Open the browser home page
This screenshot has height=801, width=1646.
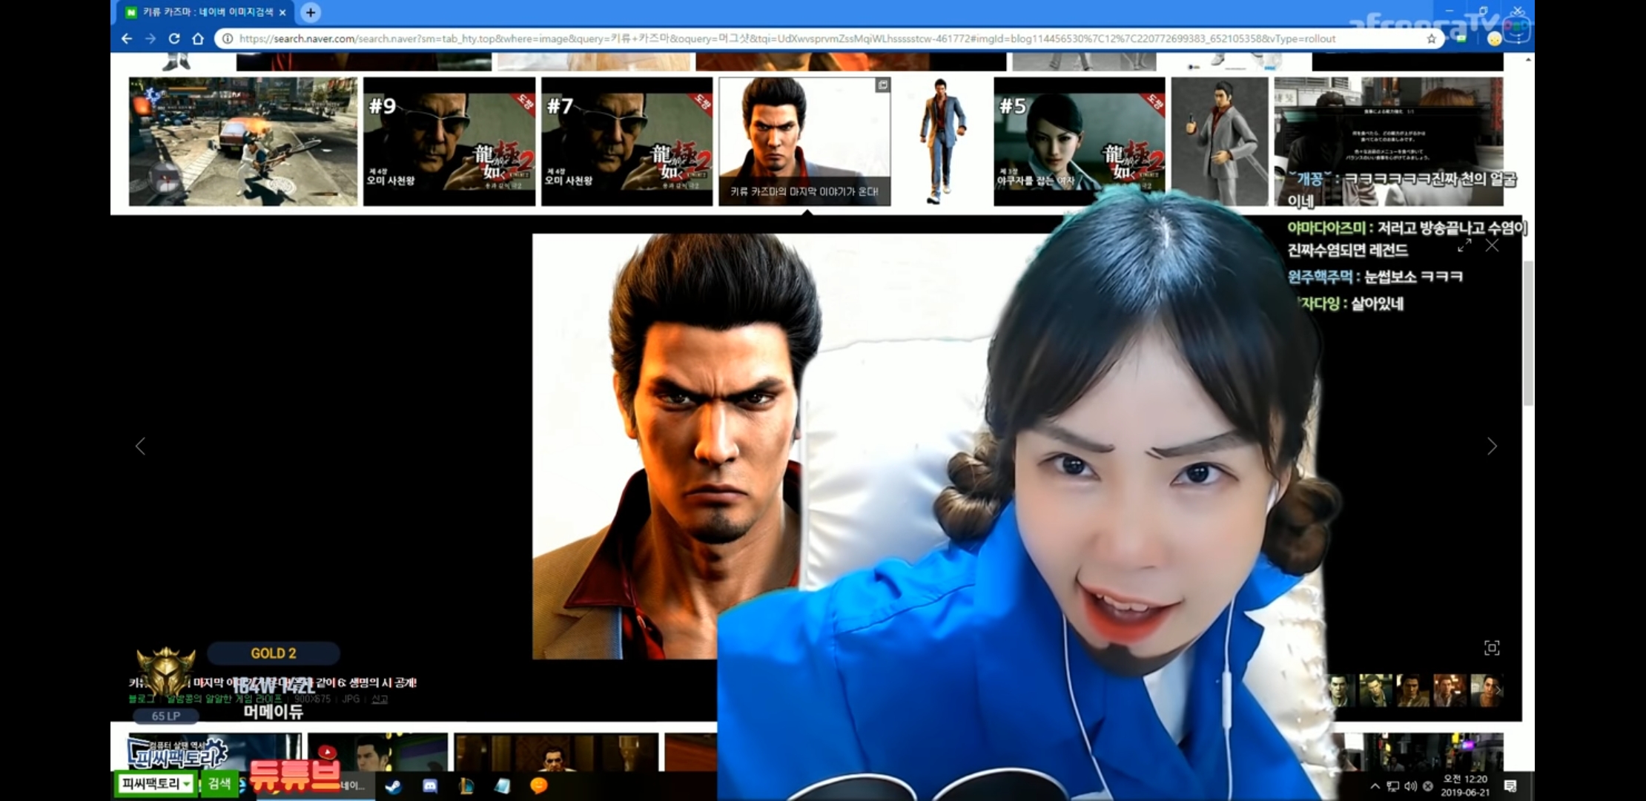click(x=198, y=39)
